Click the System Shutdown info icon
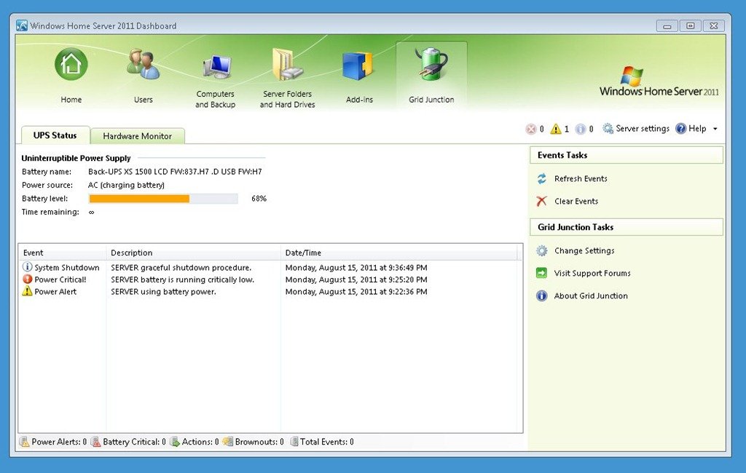 pyautogui.click(x=28, y=267)
